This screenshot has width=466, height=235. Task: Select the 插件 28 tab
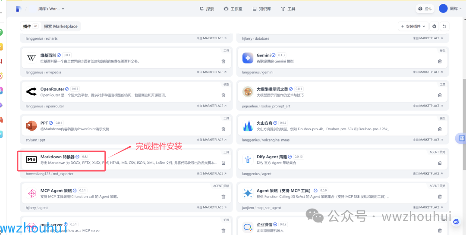point(30,26)
